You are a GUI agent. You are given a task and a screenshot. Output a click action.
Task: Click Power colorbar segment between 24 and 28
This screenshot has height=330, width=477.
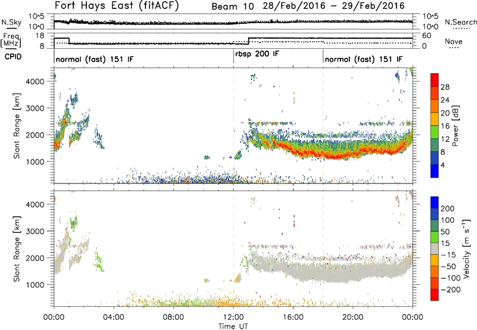[x=435, y=93]
